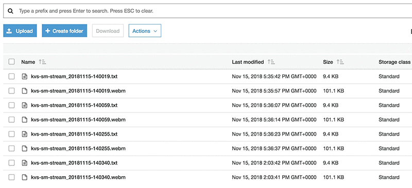Sort by Size using its sort icon
This screenshot has width=412, height=188.
coord(340,62)
